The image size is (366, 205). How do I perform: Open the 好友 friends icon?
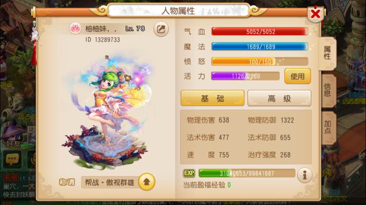13,137
